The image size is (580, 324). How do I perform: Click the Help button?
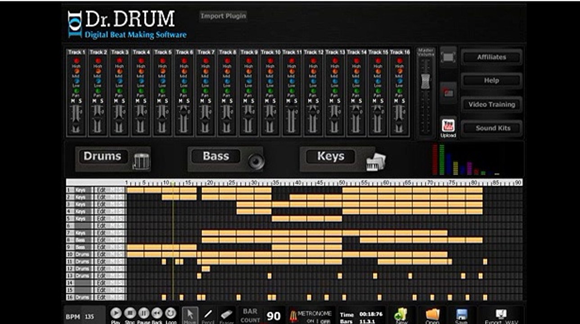tap(492, 81)
